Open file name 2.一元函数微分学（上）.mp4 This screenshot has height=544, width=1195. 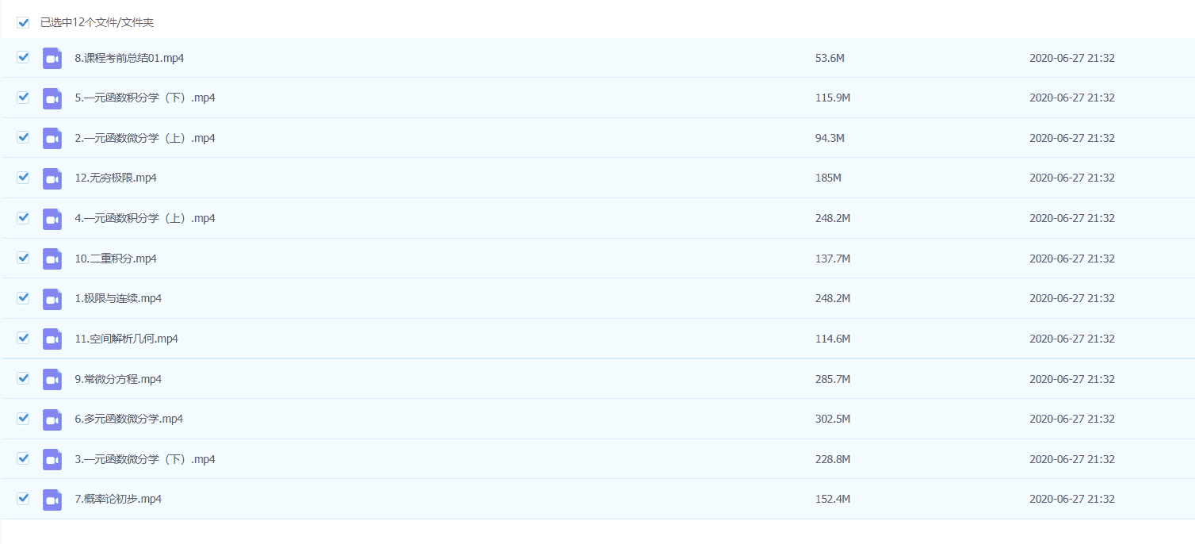145,138
